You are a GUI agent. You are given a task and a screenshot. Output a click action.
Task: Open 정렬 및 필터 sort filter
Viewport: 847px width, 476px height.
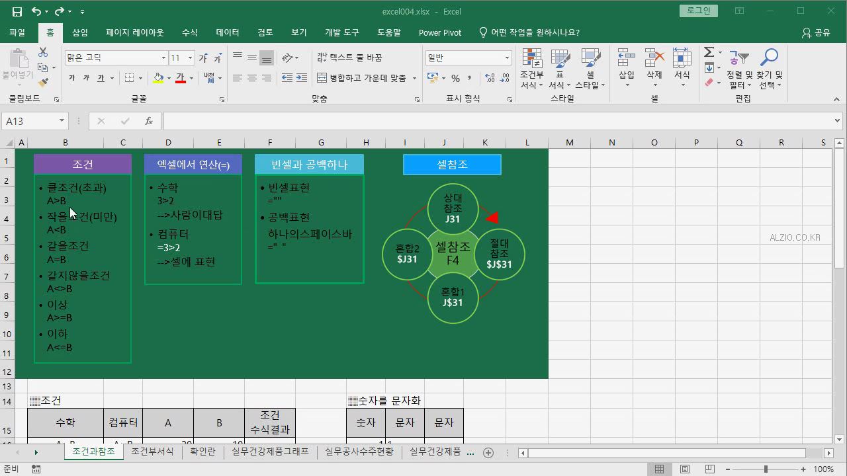[739, 69]
